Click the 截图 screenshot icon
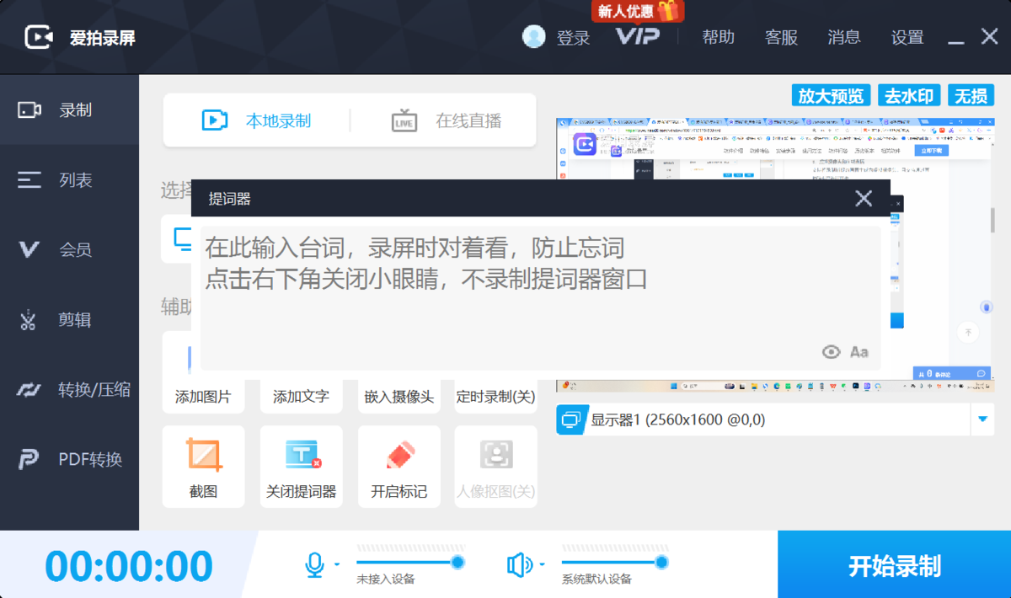 (204, 455)
